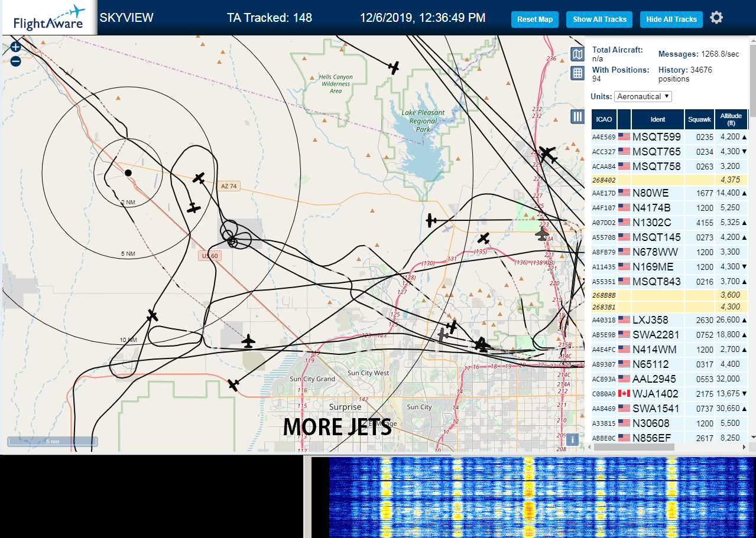Select large aircraft icon near mile marker 229
The image size is (756, 538).
pyautogui.click(x=549, y=155)
